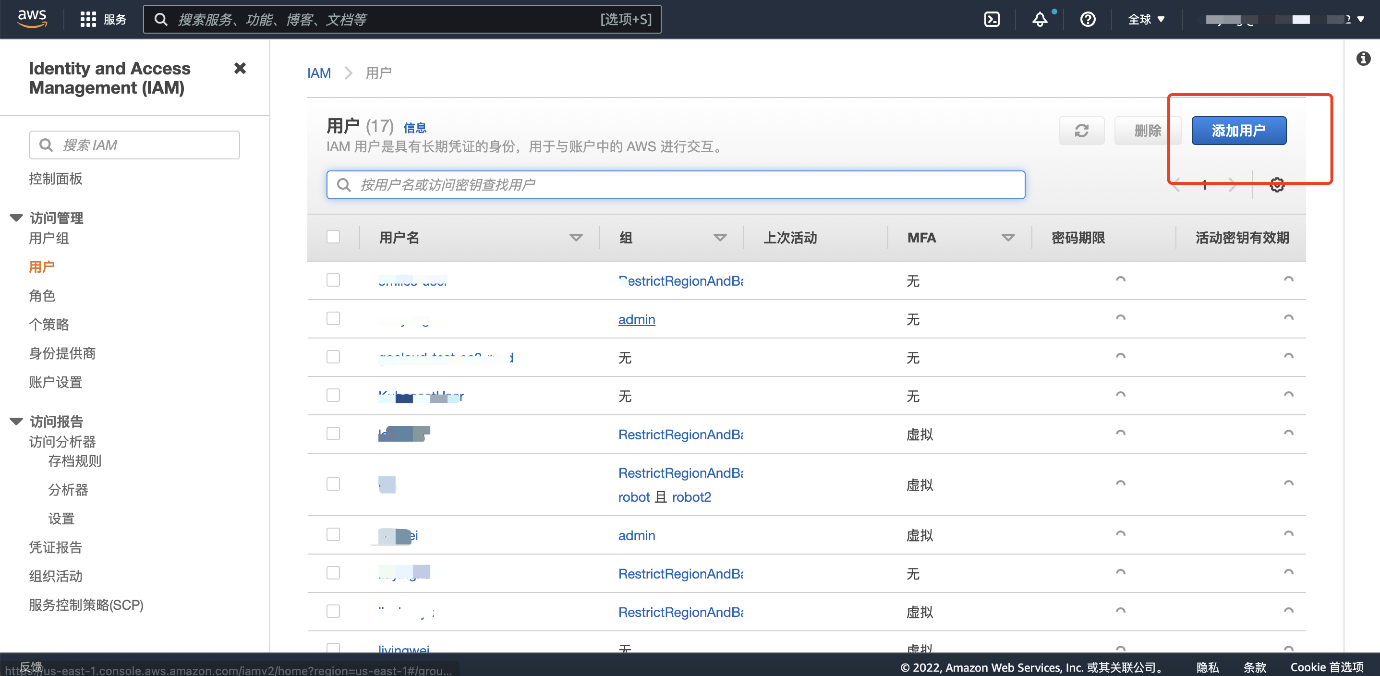1380x676 pixels.
Task: Open the 用户 item in sidebar
Action: coord(42,267)
